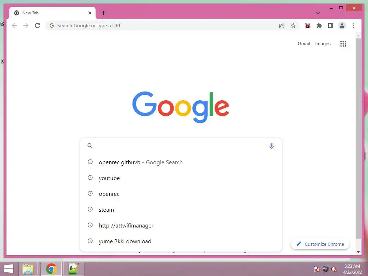Open the Notepad++ taskbar icon
The image size is (368, 276).
tap(73, 269)
